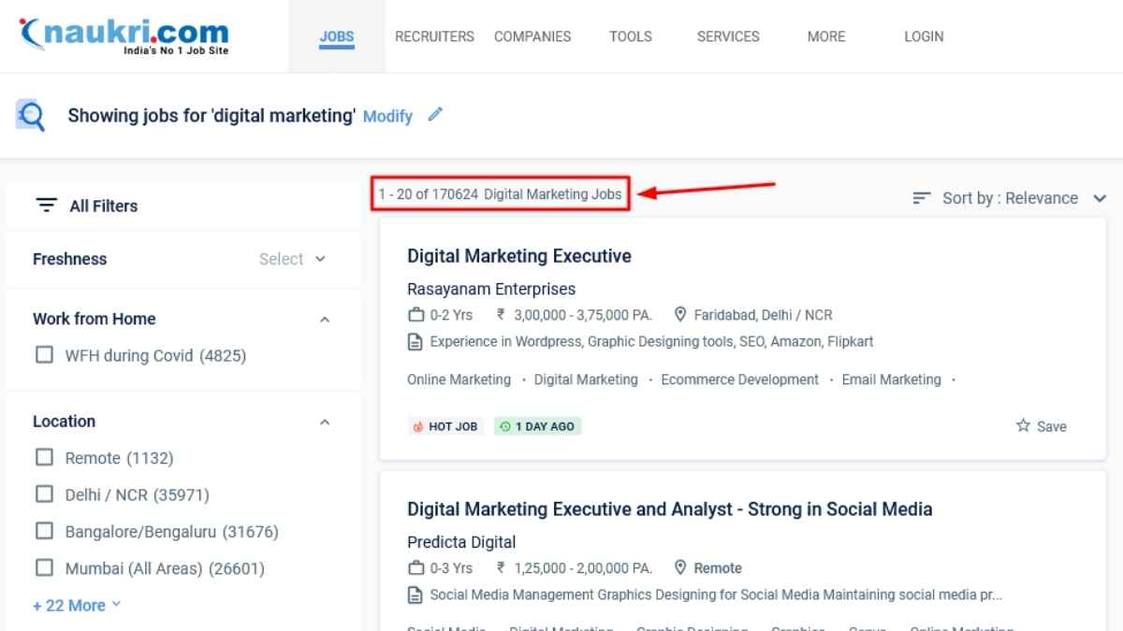Expand + 22 More locations
The image size is (1123, 631).
click(77, 606)
